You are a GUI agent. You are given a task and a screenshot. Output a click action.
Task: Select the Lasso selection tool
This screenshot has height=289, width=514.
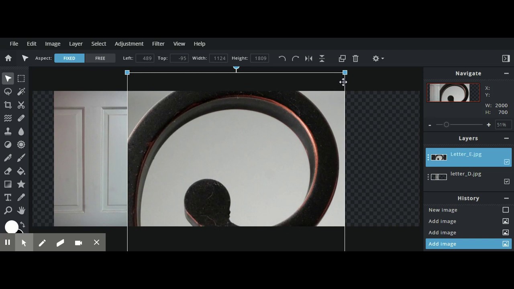[x=8, y=92]
